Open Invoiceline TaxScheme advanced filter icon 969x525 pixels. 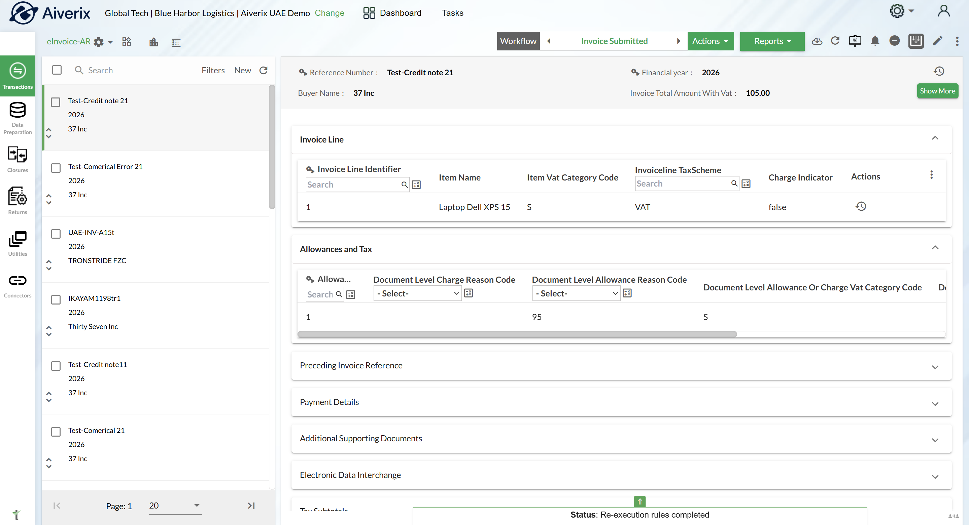(746, 183)
